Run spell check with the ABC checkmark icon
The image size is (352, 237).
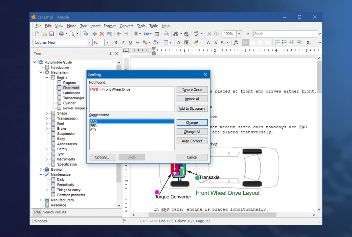click(x=196, y=34)
